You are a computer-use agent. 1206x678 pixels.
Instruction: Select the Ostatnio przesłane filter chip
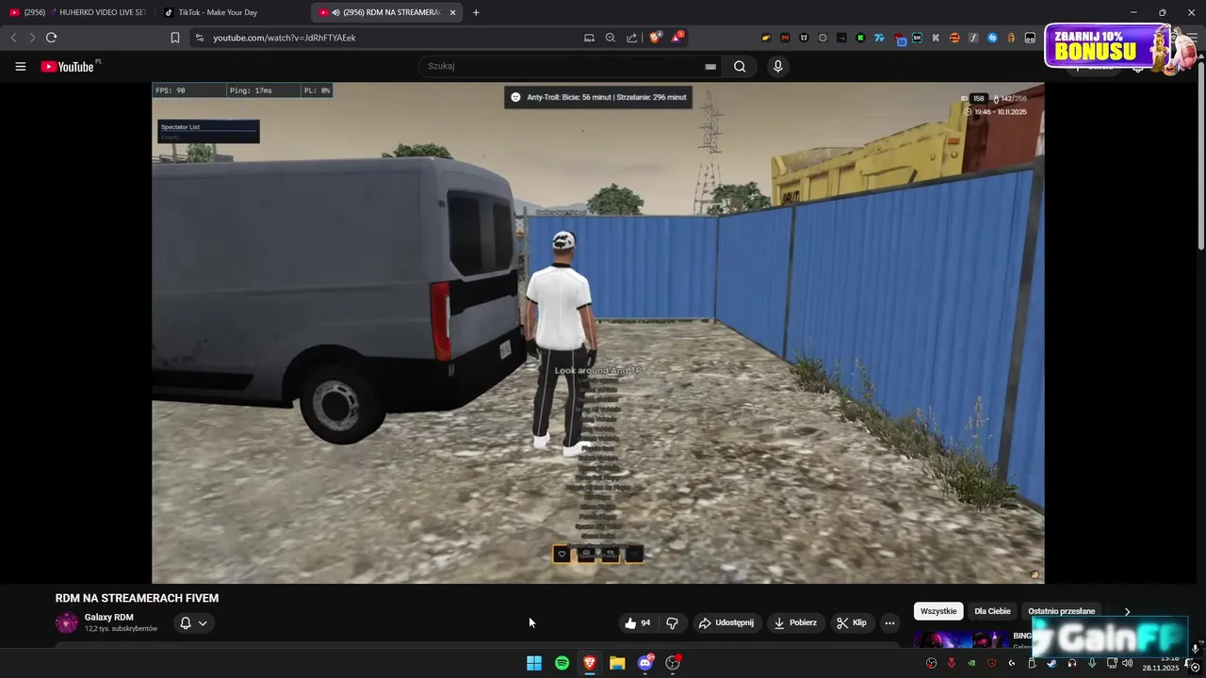[x=1062, y=611]
